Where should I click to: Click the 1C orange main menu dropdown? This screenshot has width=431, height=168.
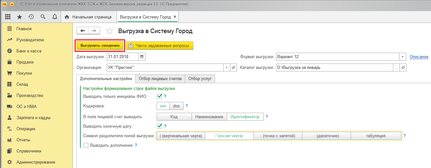coord(12,4)
